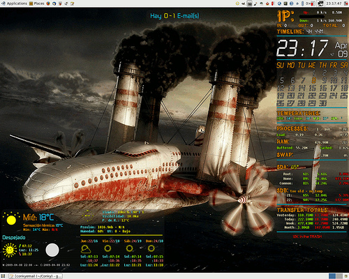Click the small blue up-arrow tray icon
Screen dimensions: 349x279
[x=297, y=3]
